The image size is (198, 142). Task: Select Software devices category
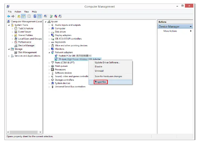(x=63, y=73)
